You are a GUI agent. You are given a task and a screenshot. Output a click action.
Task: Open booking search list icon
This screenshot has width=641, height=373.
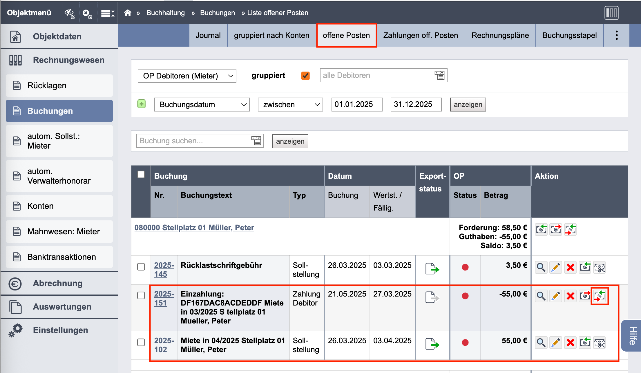tap(256, 141)
